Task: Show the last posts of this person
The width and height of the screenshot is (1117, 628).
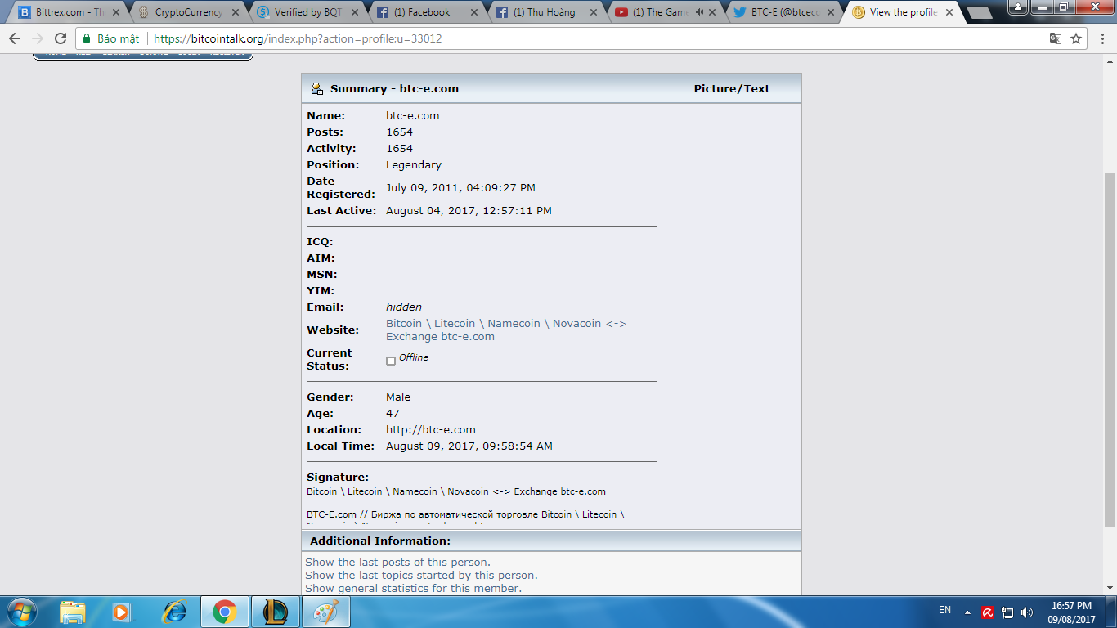Action: pyautogui.click(x=397, y=562)
